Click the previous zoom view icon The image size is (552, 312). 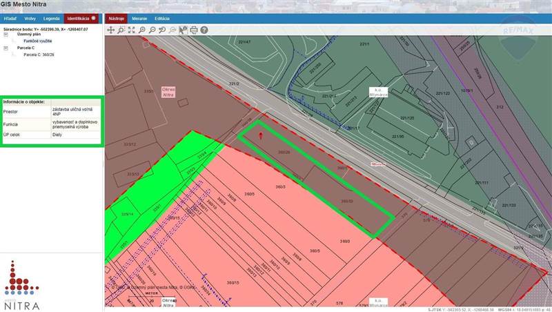coord(162,30)
